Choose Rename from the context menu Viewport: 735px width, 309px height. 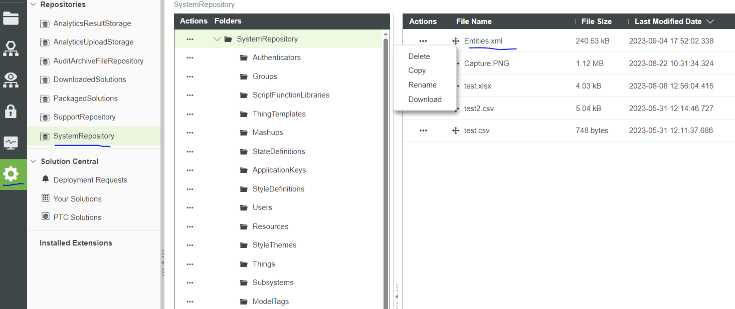(422, 84)
